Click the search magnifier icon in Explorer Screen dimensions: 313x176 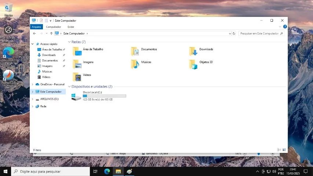pos(281,33)
